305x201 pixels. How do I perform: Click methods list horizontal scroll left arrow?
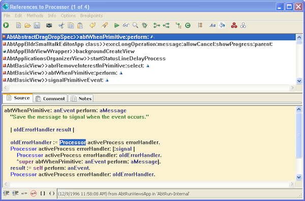point(6,88)
